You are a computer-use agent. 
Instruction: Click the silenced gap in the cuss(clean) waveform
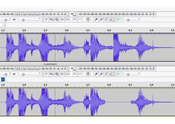coord(118,102)
